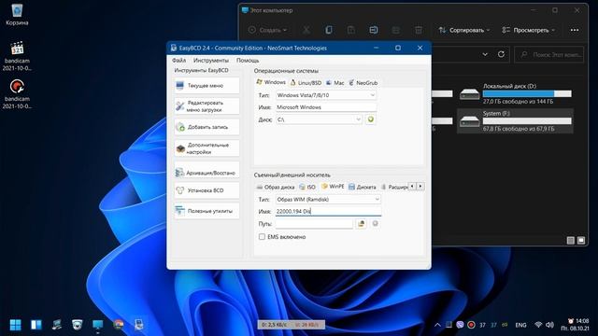Select Локальный диск (D:) drive
598x336 pixels.
pos(515,93)
